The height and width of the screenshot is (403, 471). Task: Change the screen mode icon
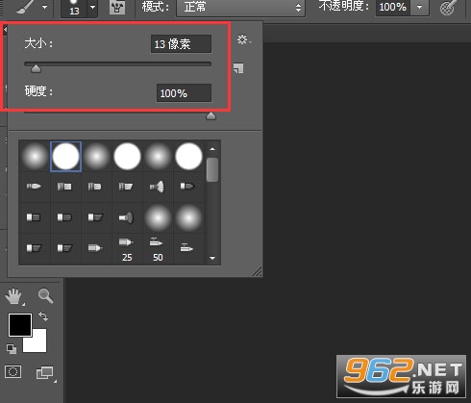45,373
